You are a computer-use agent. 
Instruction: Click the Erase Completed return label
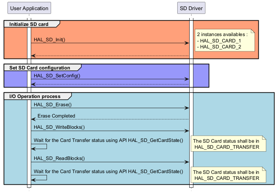pos(56,116)
